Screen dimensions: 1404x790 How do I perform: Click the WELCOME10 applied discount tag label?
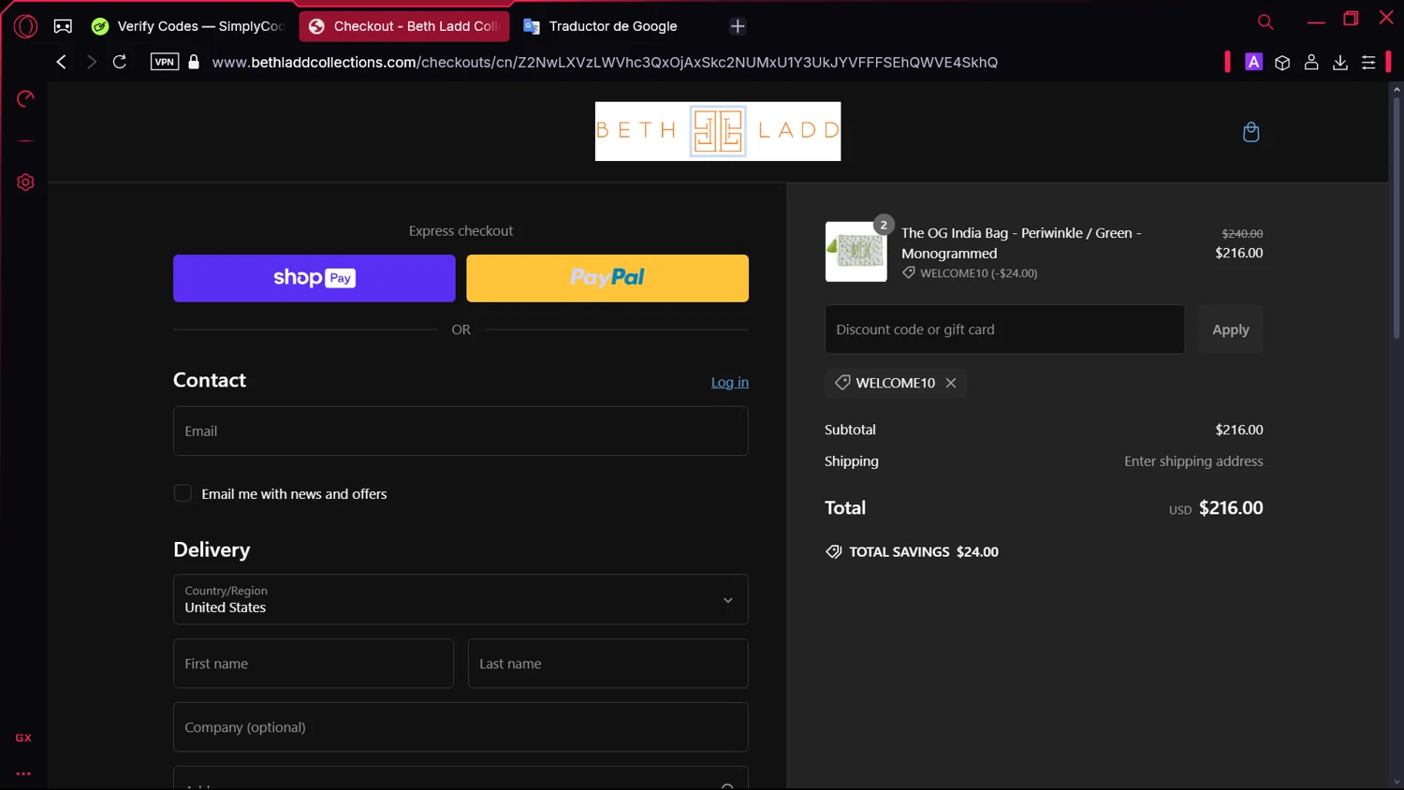895,383
